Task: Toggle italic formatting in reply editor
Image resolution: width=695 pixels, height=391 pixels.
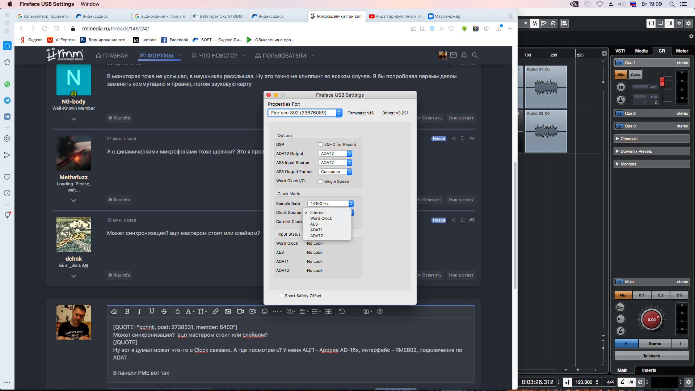Action: [139, 311]
